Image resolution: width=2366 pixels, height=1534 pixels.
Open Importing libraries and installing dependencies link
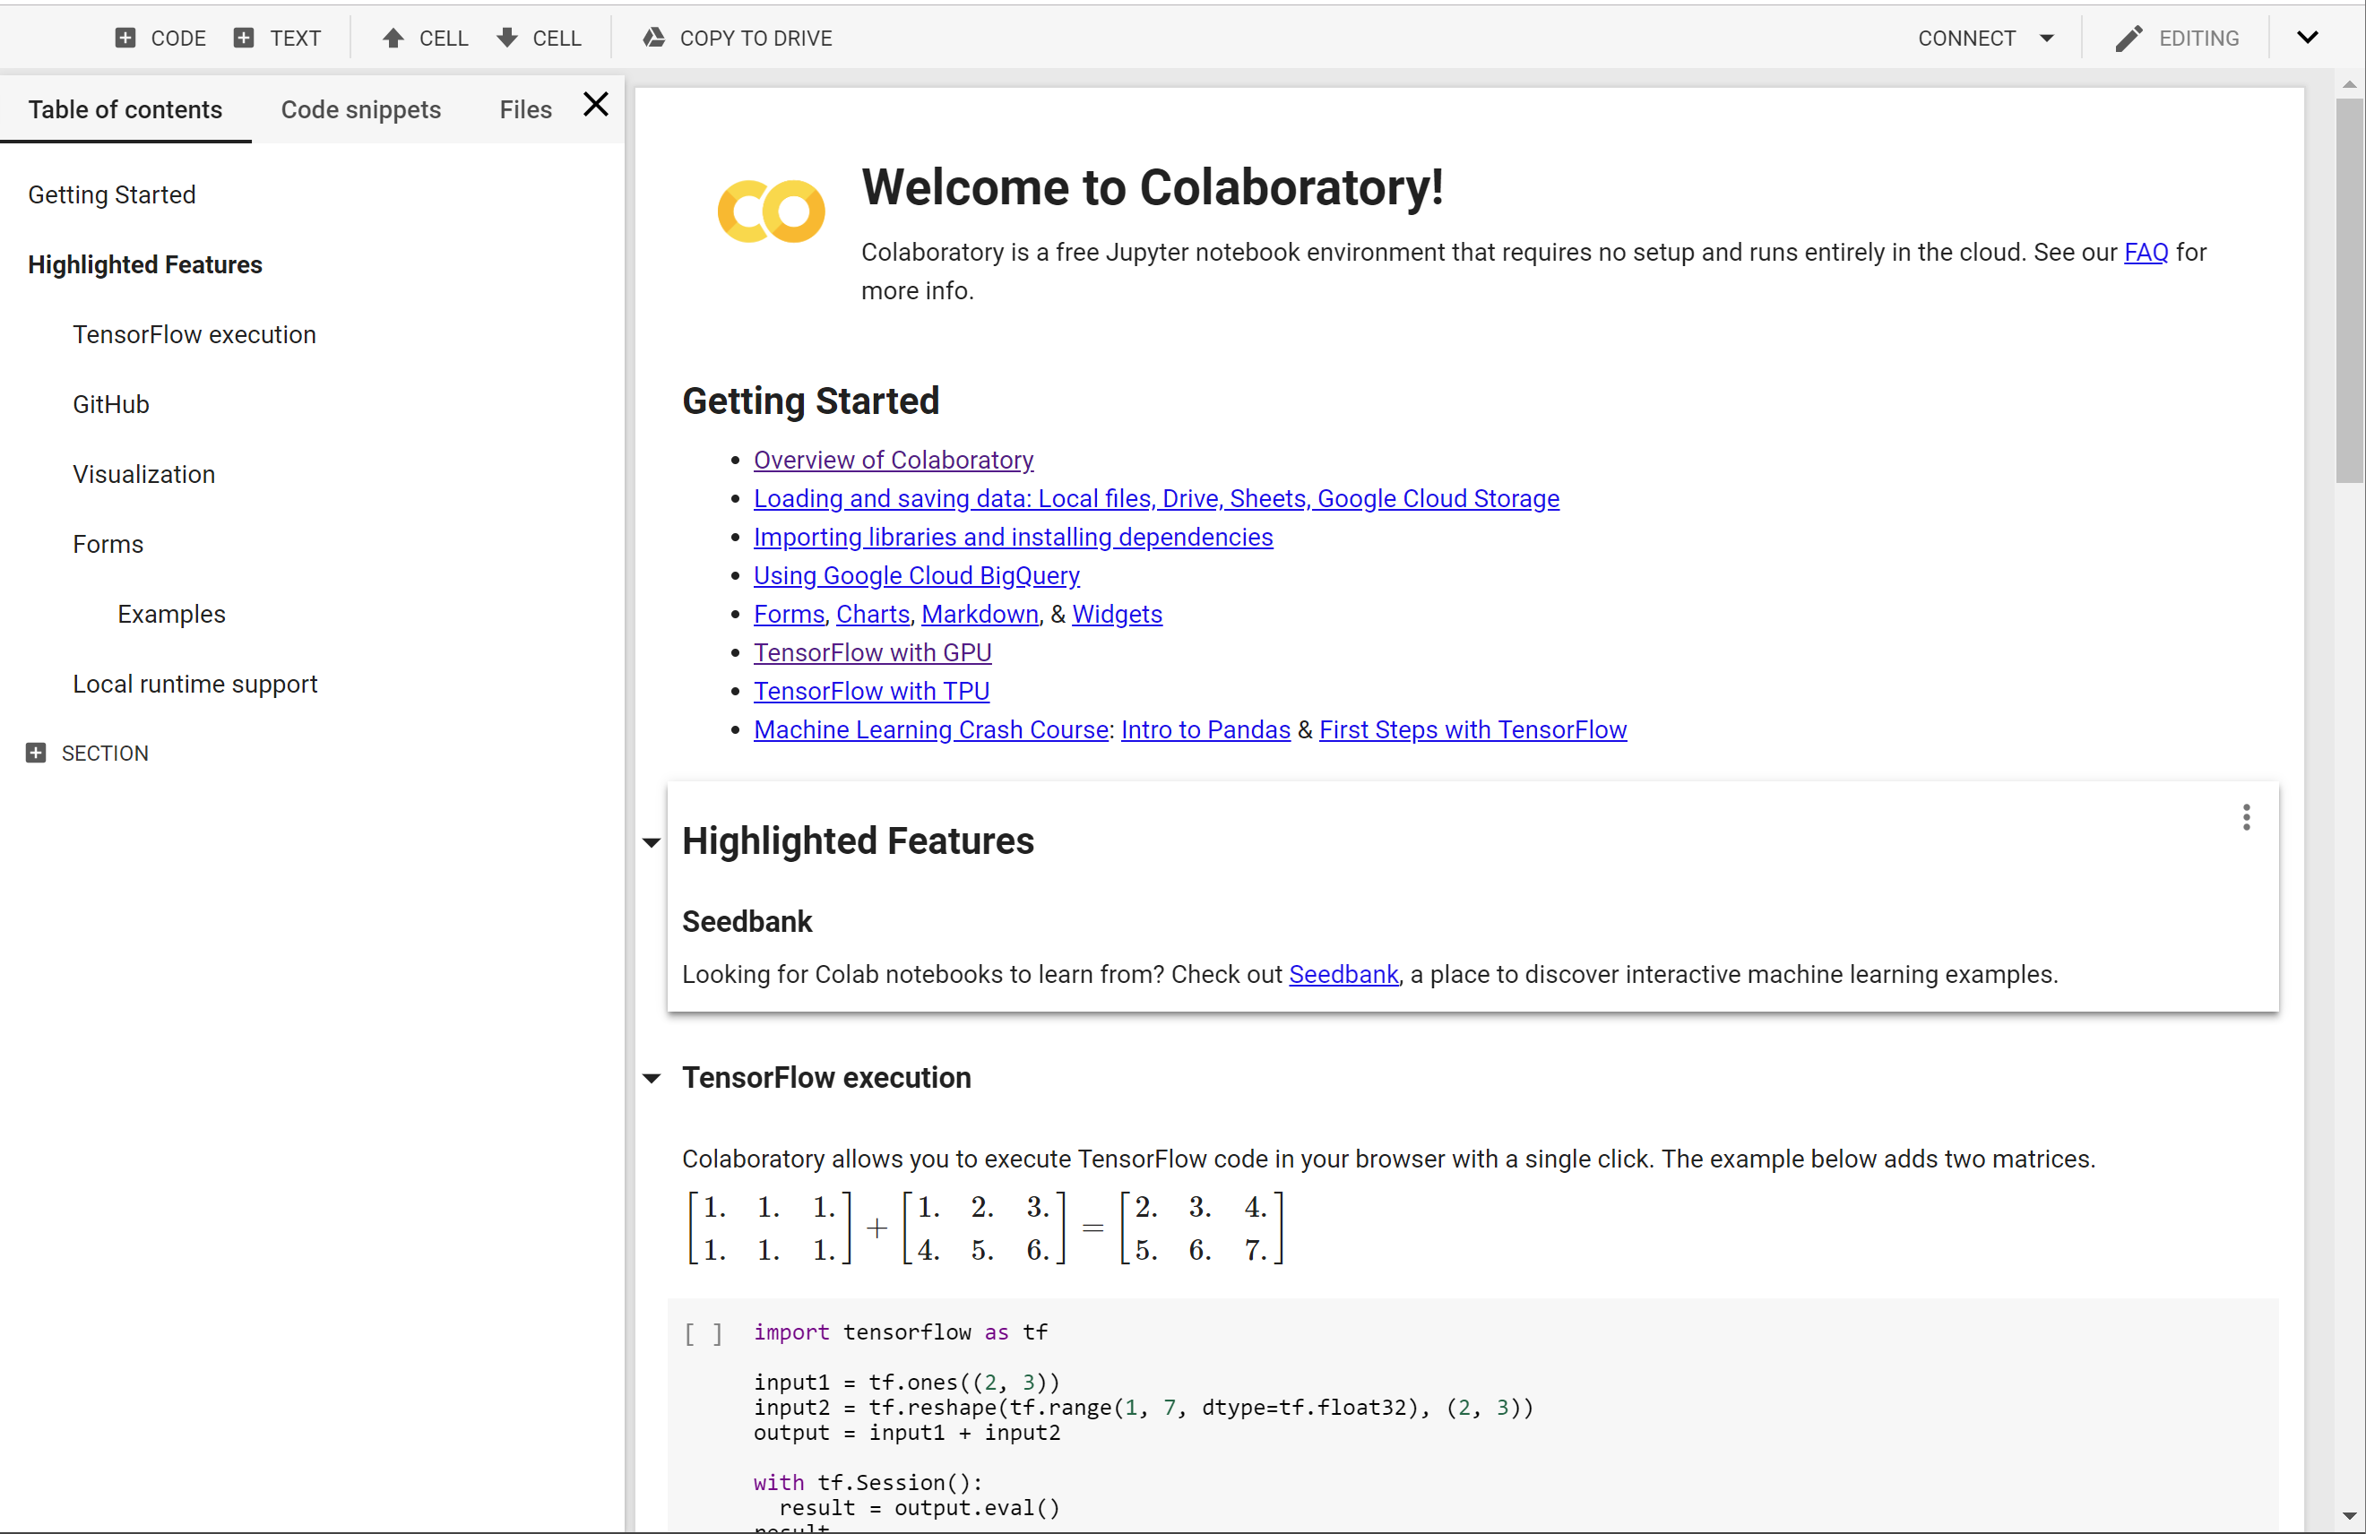(x=1013, y=537)
